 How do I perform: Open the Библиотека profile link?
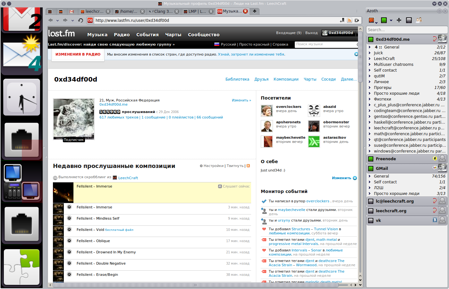[x=237, y=79]
